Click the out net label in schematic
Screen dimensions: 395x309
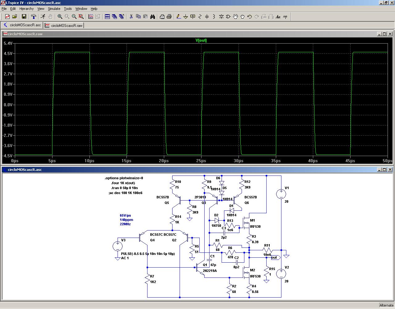[275, 257]
